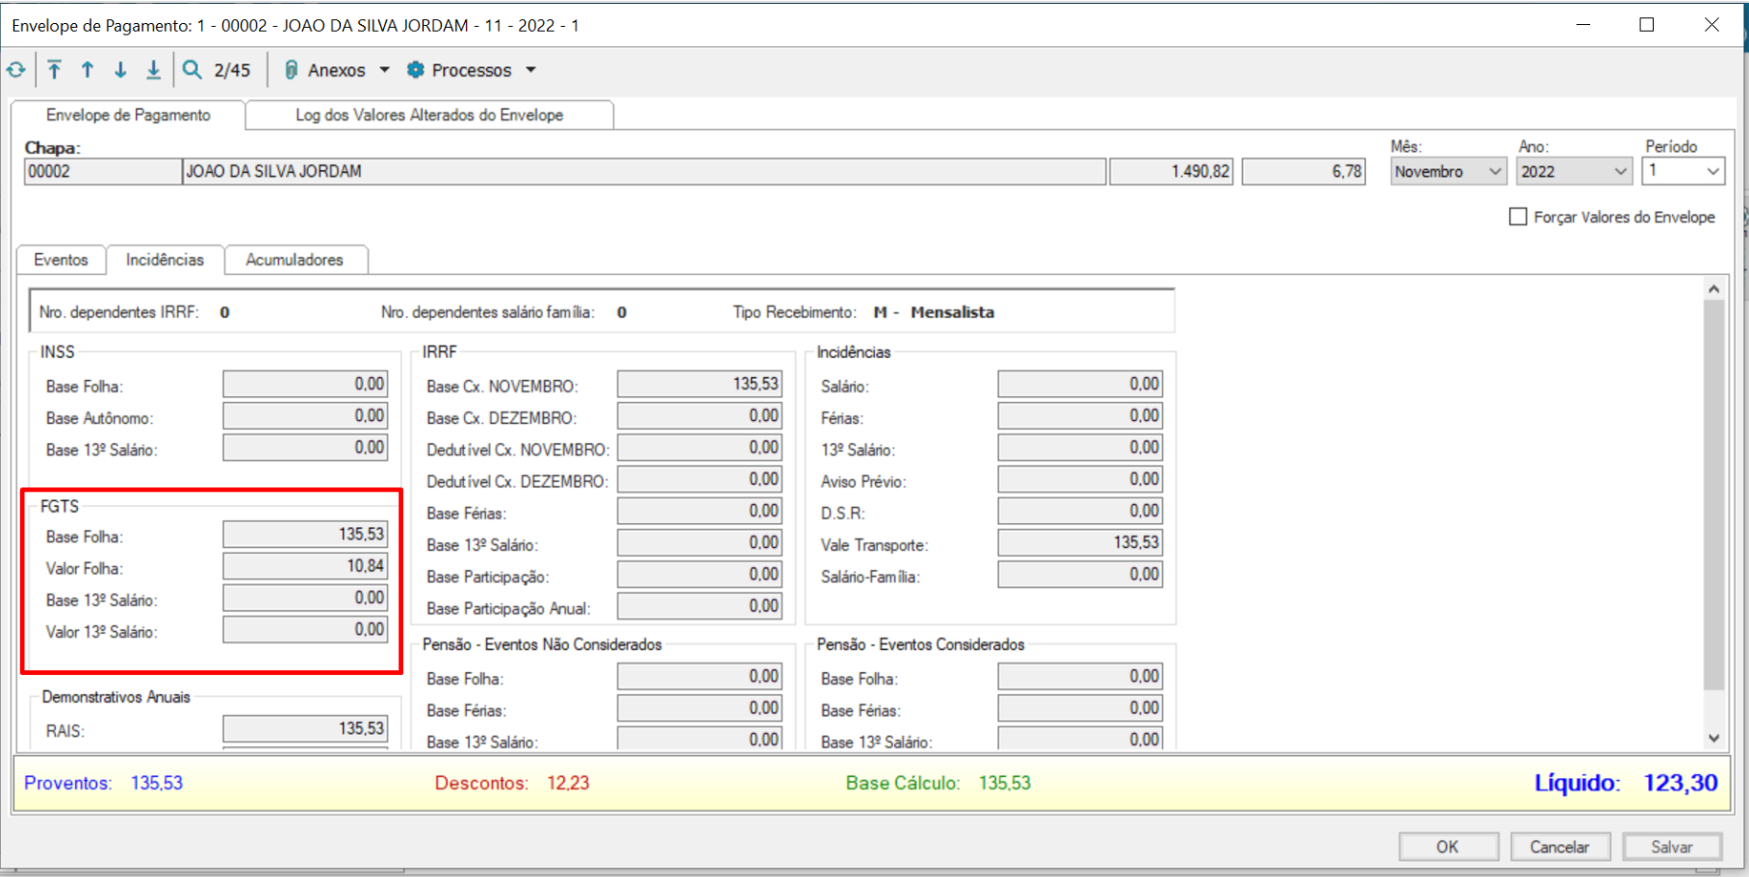Click FGTS Base 13º Salário field

305,598
